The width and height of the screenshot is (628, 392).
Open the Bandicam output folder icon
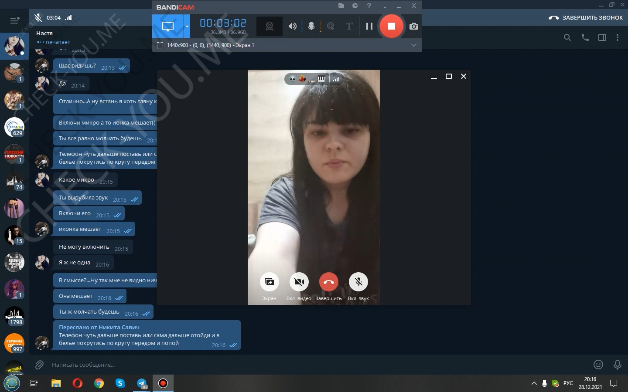pos(341,6)
